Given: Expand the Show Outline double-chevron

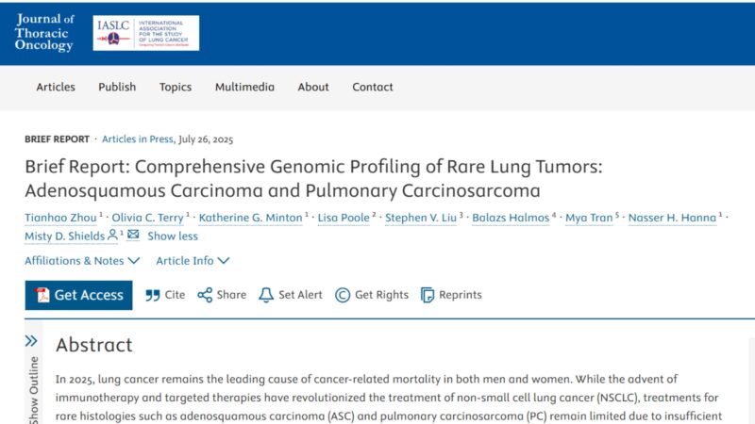Looking at the screenshot, I should 31,341.
